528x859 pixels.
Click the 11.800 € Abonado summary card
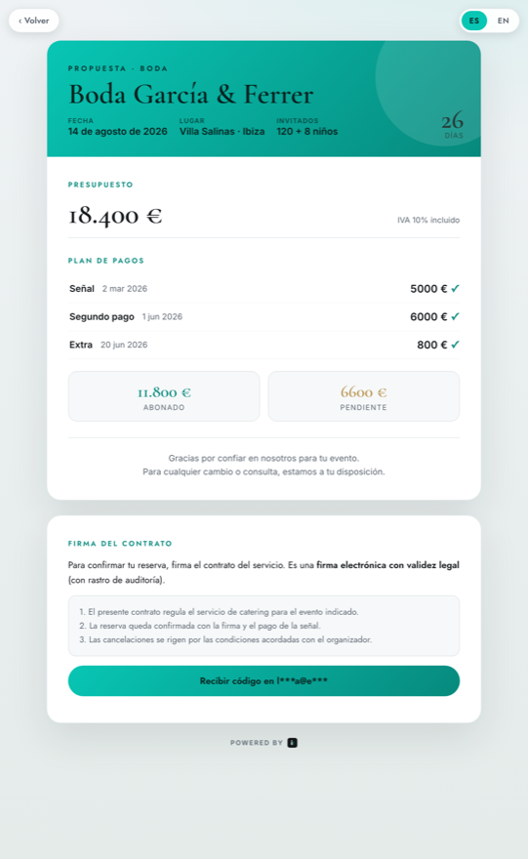[x=164, y=396]
